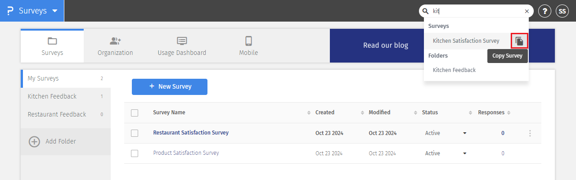The image size is (576, 180).
Task: Click the Add Folder plus icon
Action: [34, 141]
